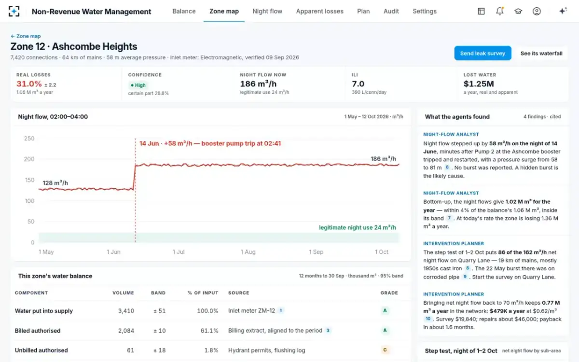The image size is (579, 362).
Task: Click the $1.25M lost water value
Action: tap(479, 84)
